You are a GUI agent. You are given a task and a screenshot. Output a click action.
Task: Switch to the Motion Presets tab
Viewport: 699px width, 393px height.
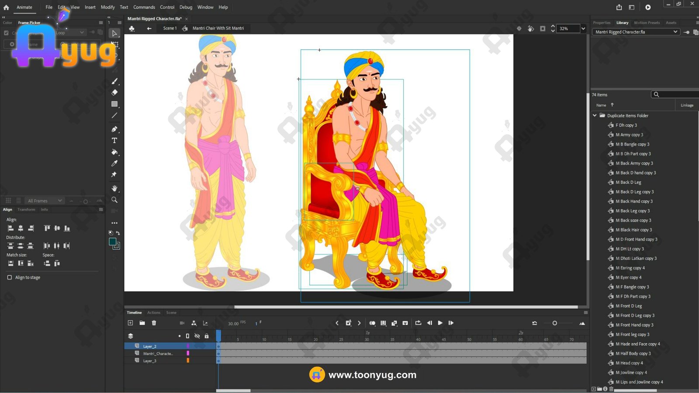pos(647,23)
